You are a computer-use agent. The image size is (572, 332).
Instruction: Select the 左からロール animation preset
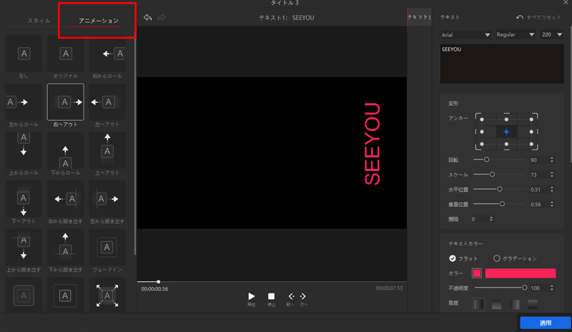[x=24, y=102]
